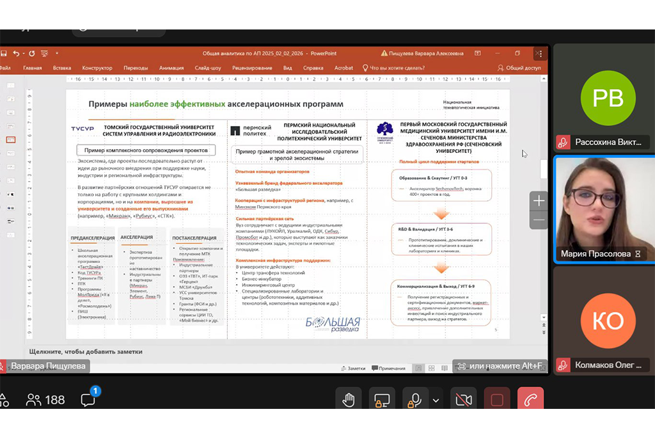Open the Анимация tab
The image size is (655, 439).
click(x=171, y=68)
